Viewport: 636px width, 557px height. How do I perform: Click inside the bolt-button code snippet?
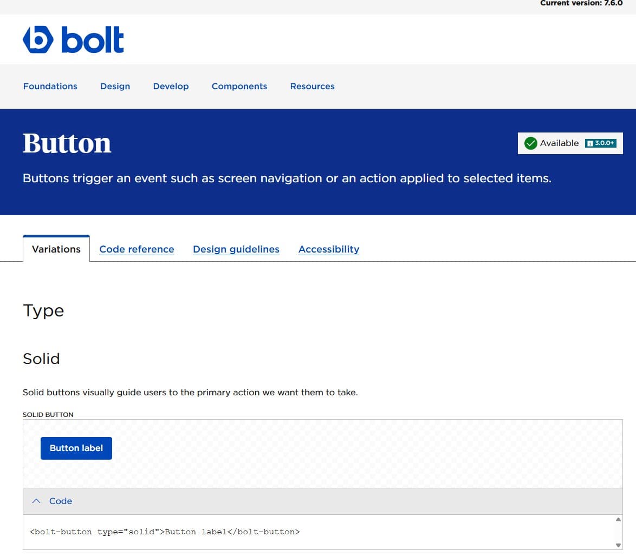[x=165, y=532]
